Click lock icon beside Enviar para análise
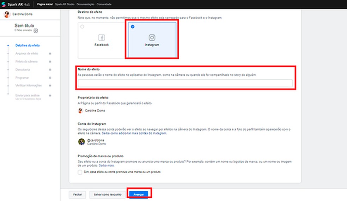Screen dimensions: 347x201 coord(50,95)
